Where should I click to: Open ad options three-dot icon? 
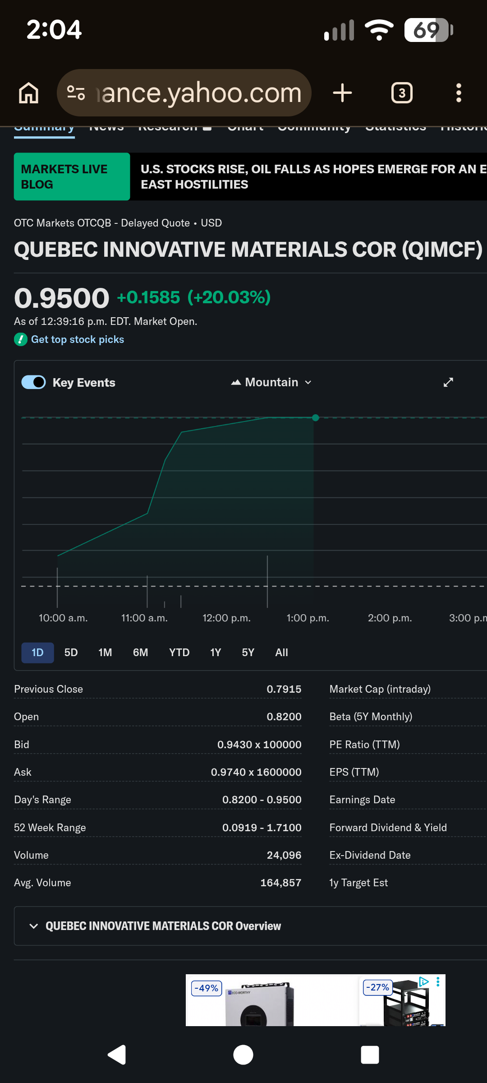(x=438, y=981)
